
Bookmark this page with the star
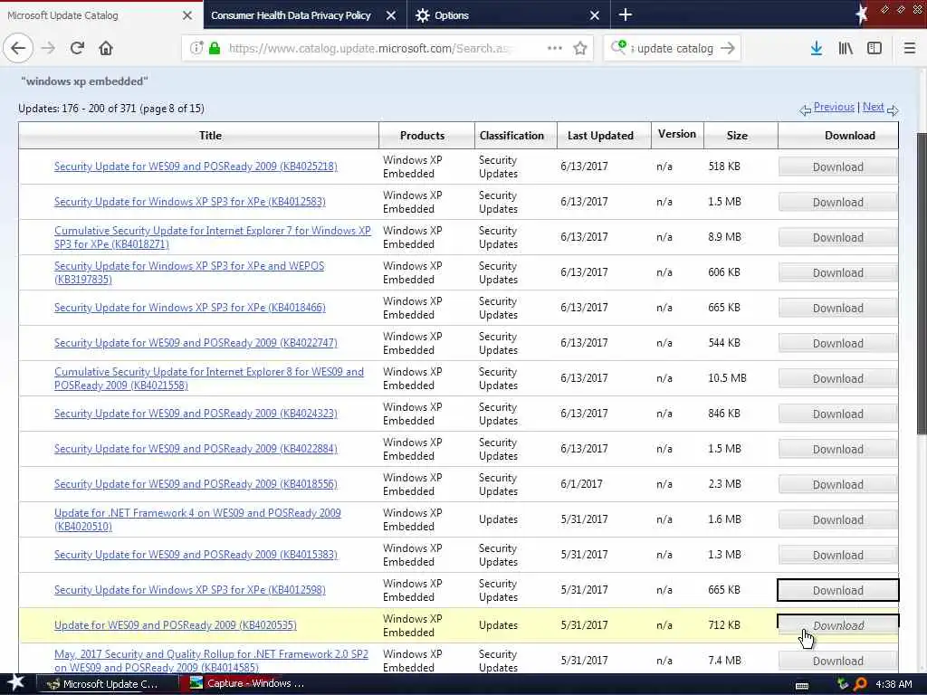580,49
